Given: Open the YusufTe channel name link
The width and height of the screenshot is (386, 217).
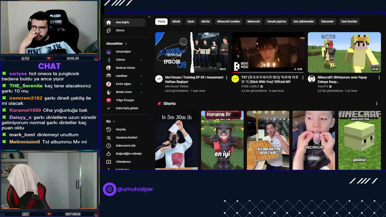Looking at the screenshot, I should click(x=323, y=86).
